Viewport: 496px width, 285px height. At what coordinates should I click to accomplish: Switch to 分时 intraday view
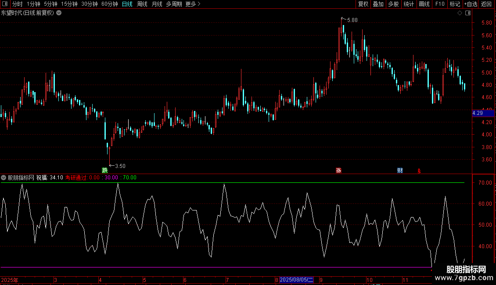coord(18,4)
